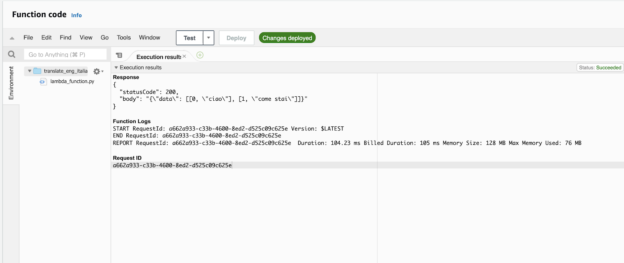
Task: Open the Tools menu
Action: tap(124, 38)
